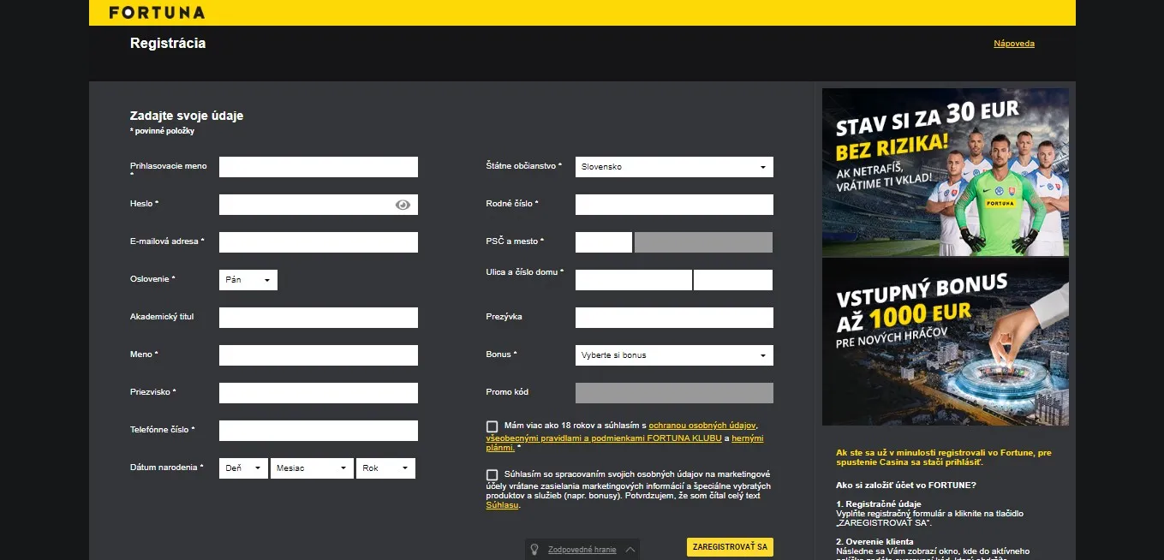
Task: Open the Deň birth date dropdown
Action: pos(244,468)
